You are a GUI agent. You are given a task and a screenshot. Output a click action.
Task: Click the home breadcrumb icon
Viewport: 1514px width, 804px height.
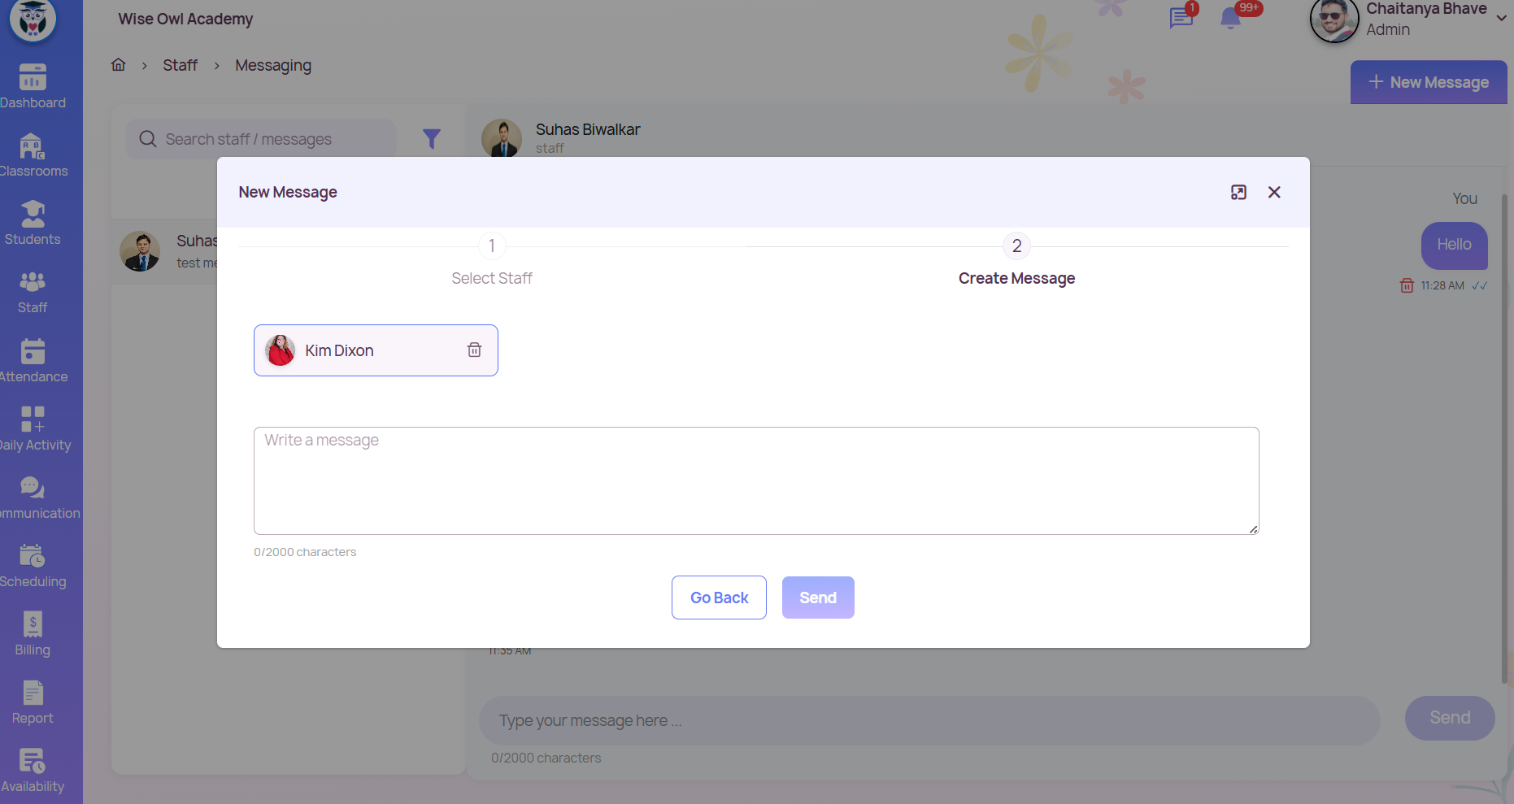(119, 65)
